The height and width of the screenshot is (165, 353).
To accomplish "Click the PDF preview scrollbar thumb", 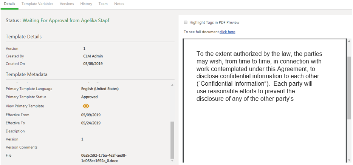I will pyautogui.click(x=349, y=87).
